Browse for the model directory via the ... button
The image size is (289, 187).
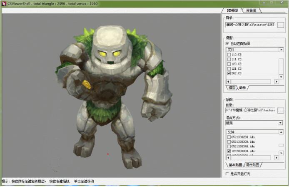click(281, 25)
